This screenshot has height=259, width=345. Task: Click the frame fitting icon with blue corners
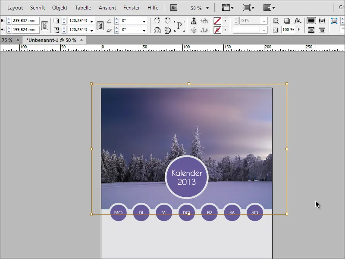click(334, 21)
